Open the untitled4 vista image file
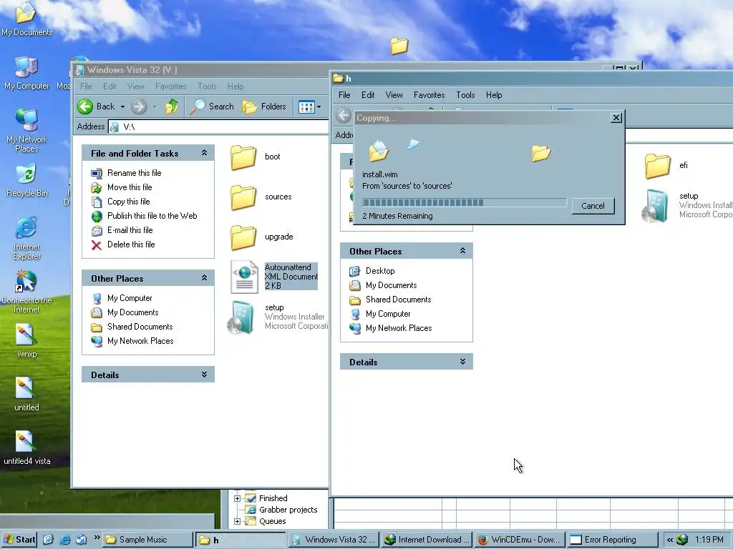 tap(26, 448)
